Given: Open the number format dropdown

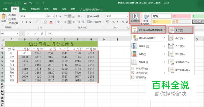Looking at the screenshot, I should [128, 16].
